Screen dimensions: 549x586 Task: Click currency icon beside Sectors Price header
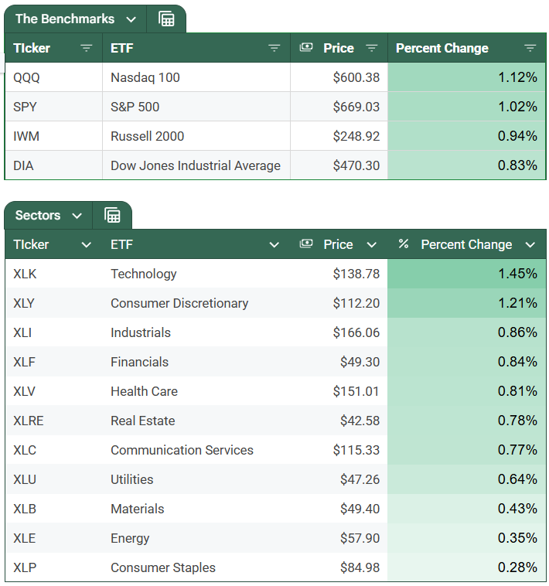coord(306,244)
